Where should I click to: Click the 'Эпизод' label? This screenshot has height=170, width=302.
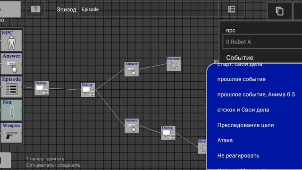[67, 9]
